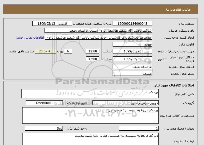Click the item specifications text area
The image size is (204, 145).
[x=90, y=115]
